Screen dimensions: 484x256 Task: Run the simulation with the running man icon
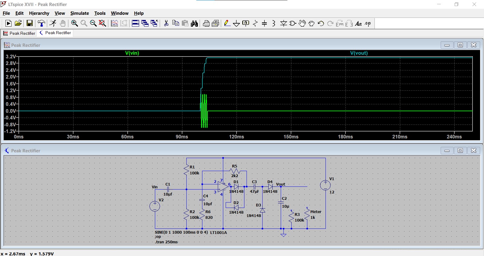click(x=53, y=23)
